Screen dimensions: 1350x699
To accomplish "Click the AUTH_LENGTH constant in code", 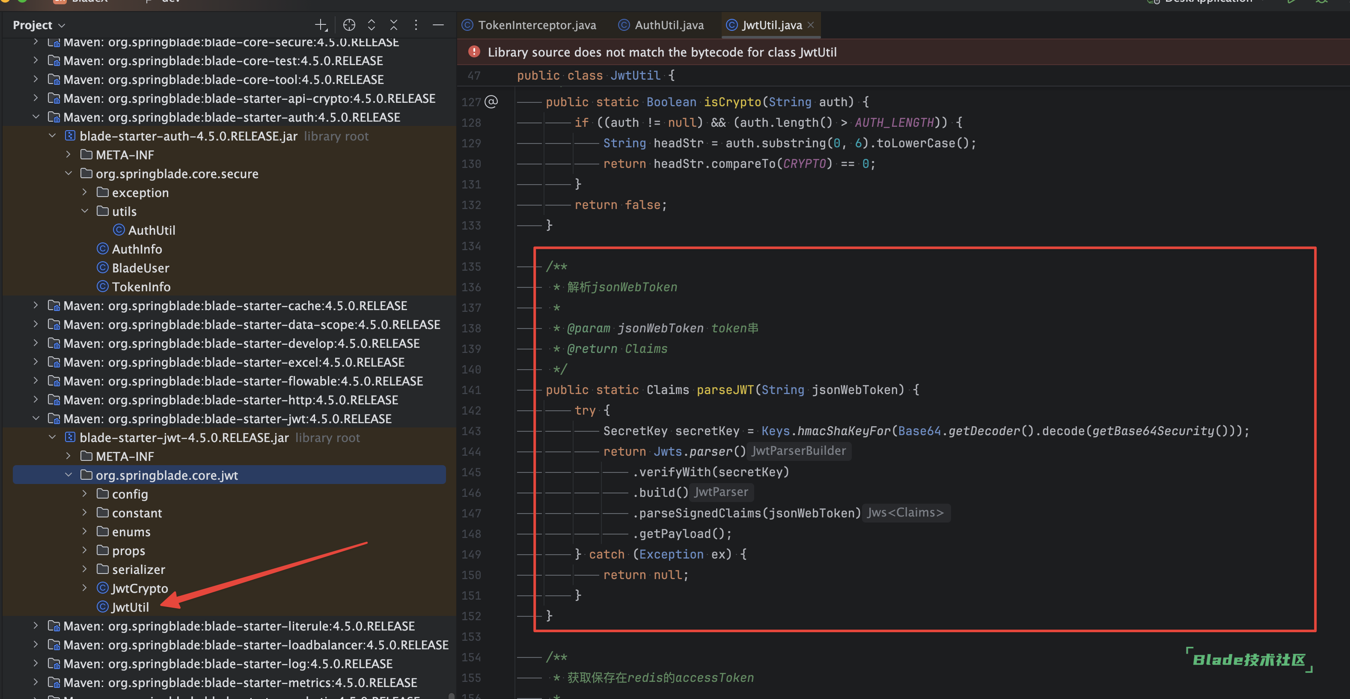I will [x=894, y=122].
